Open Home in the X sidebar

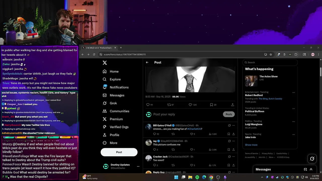click(x=111, y=71)
